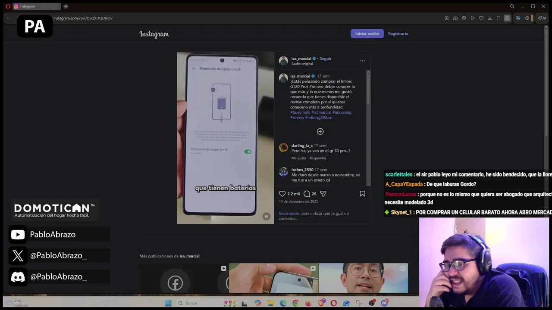Screen dimensions: 552x310
Task: Click Inicia sesión link below the date
Action: tap(289, 213)
